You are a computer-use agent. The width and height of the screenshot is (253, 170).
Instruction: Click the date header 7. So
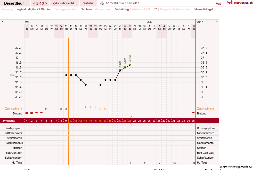pyautogui.click(x=27, y=27)
